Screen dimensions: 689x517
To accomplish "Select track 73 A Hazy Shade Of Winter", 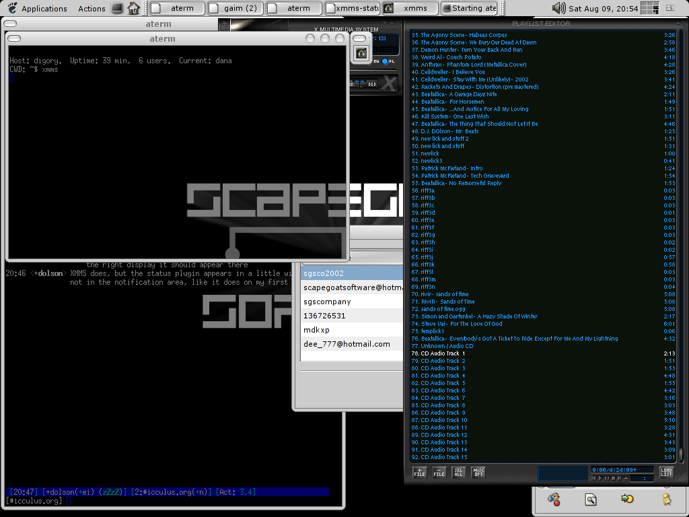I will coord(543,316).
